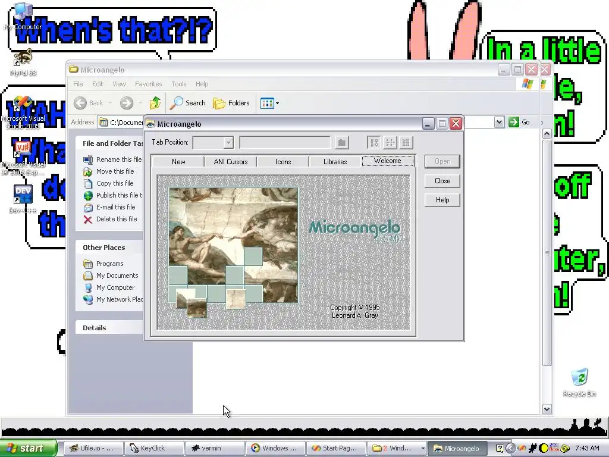The width and height of the screenshot is (609, 457).
Task: Open the Dev-C++ desktop icon
Action: tap(23, 199)
